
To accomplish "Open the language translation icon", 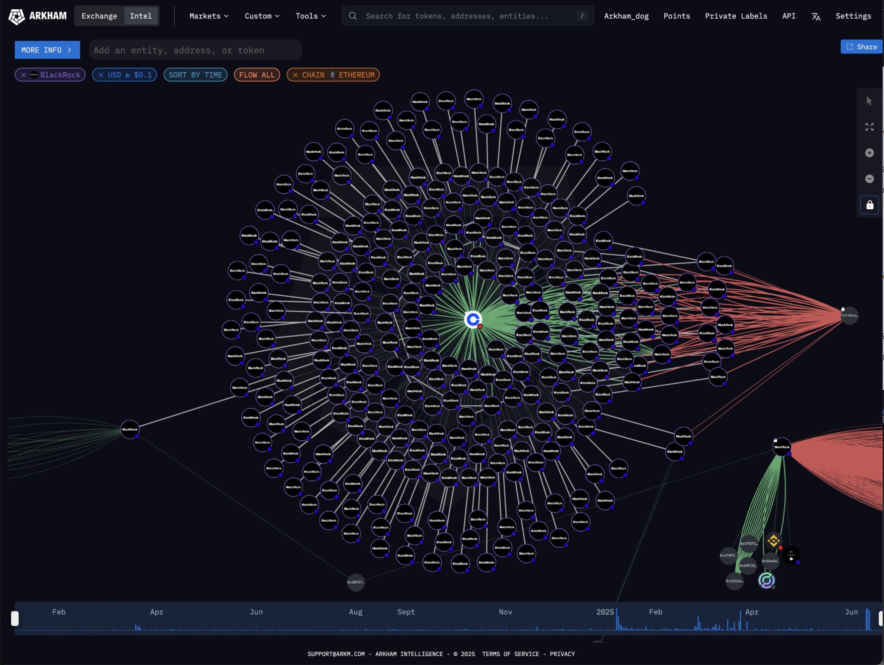I will coord(816,16).
